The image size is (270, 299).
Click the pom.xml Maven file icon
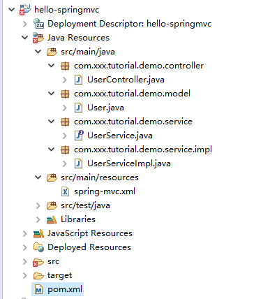pyautogui.click(x=38, y=289)
